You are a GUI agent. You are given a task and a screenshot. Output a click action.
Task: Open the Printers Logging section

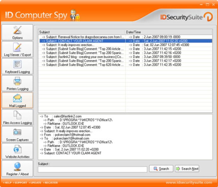[x=17, y=83]
